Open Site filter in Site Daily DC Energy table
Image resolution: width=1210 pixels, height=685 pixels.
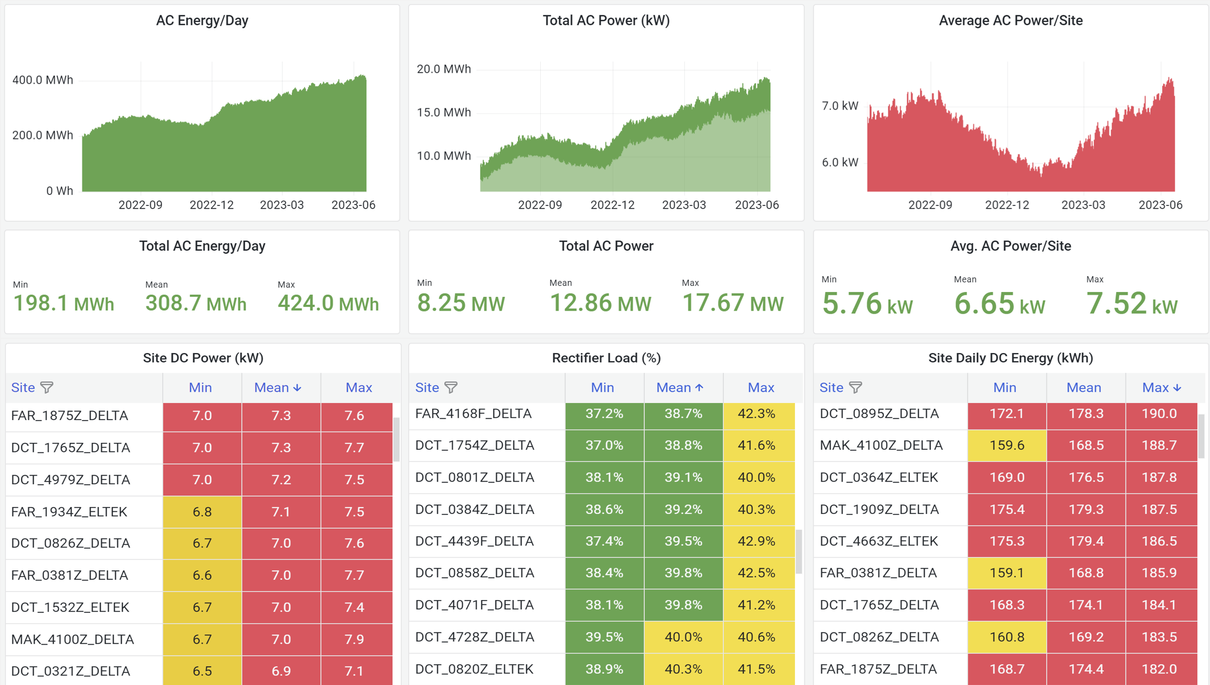click(x=855, y=388)
